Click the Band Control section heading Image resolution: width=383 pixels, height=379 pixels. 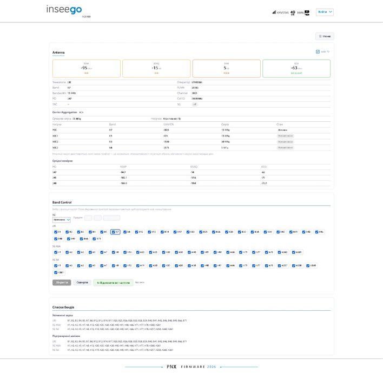click(x=62, y=202)
